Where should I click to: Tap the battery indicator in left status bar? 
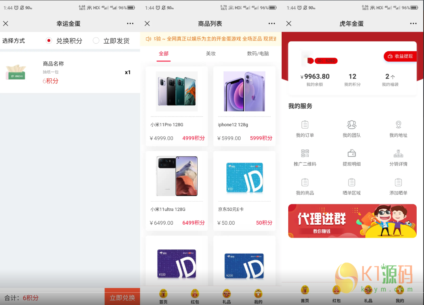(131, 8)
